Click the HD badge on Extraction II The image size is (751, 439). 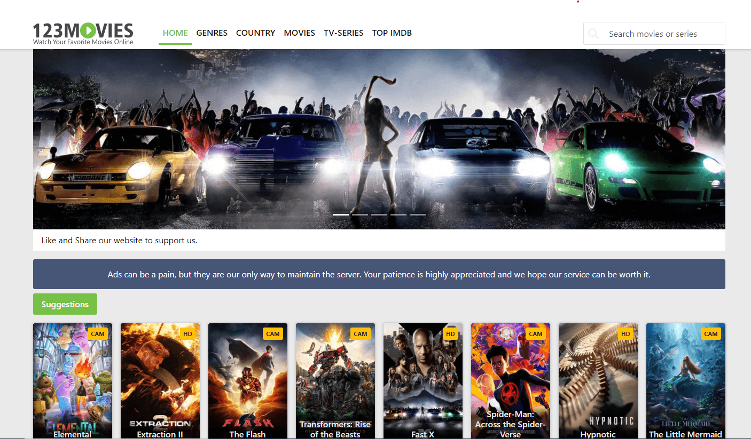187,334
